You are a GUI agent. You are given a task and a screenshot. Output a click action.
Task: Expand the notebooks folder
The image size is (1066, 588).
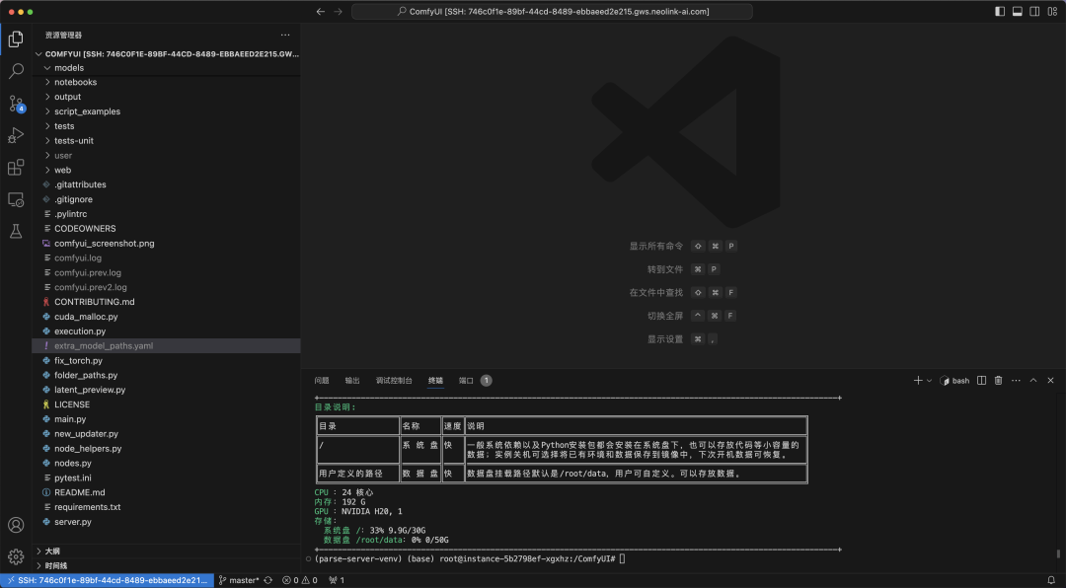(47, 82)
